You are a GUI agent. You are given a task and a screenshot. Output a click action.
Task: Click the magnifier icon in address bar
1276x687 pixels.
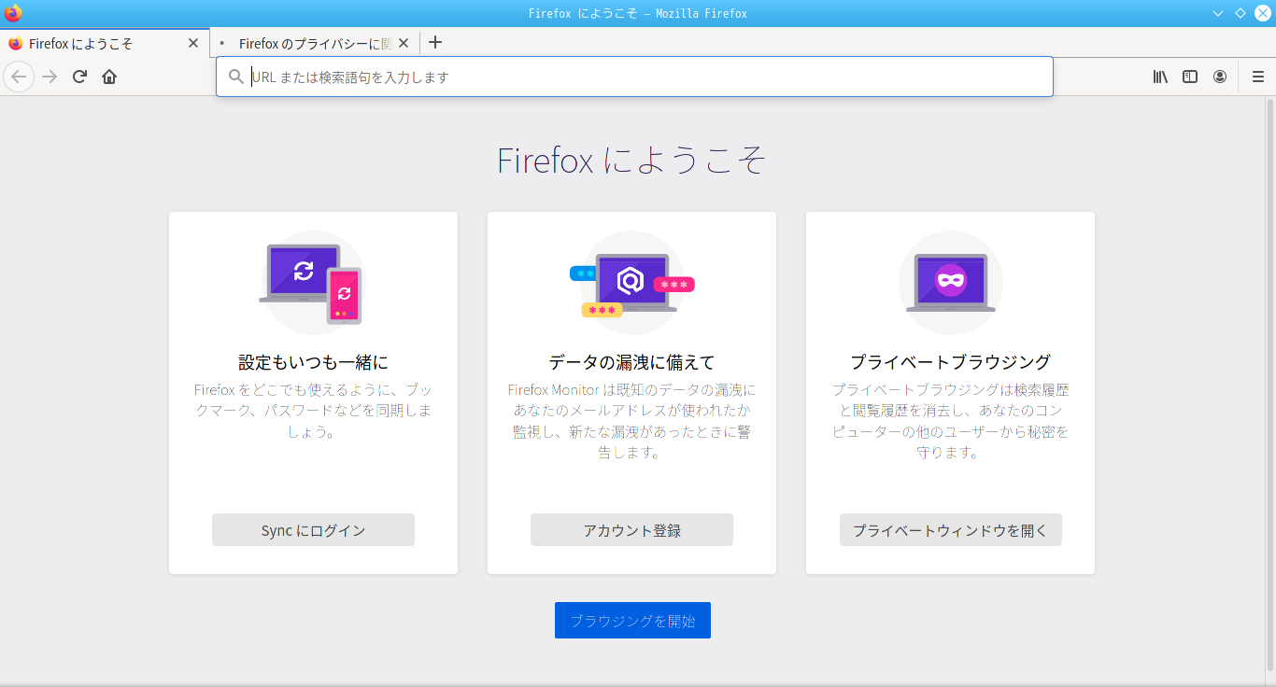[236, 77]
